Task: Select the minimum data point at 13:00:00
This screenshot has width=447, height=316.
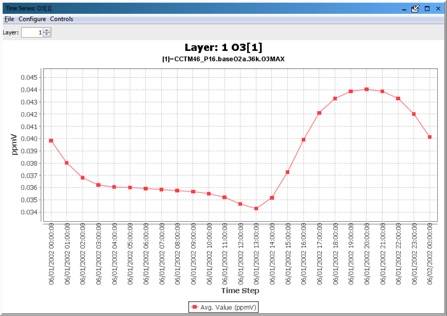Action: [256, 208]
